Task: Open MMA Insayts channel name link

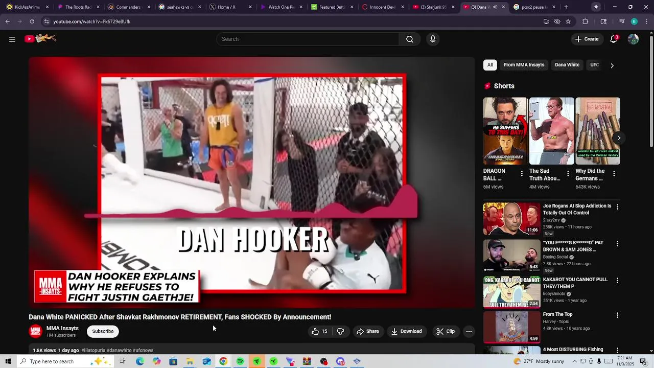Action: (x=62, y=328)
